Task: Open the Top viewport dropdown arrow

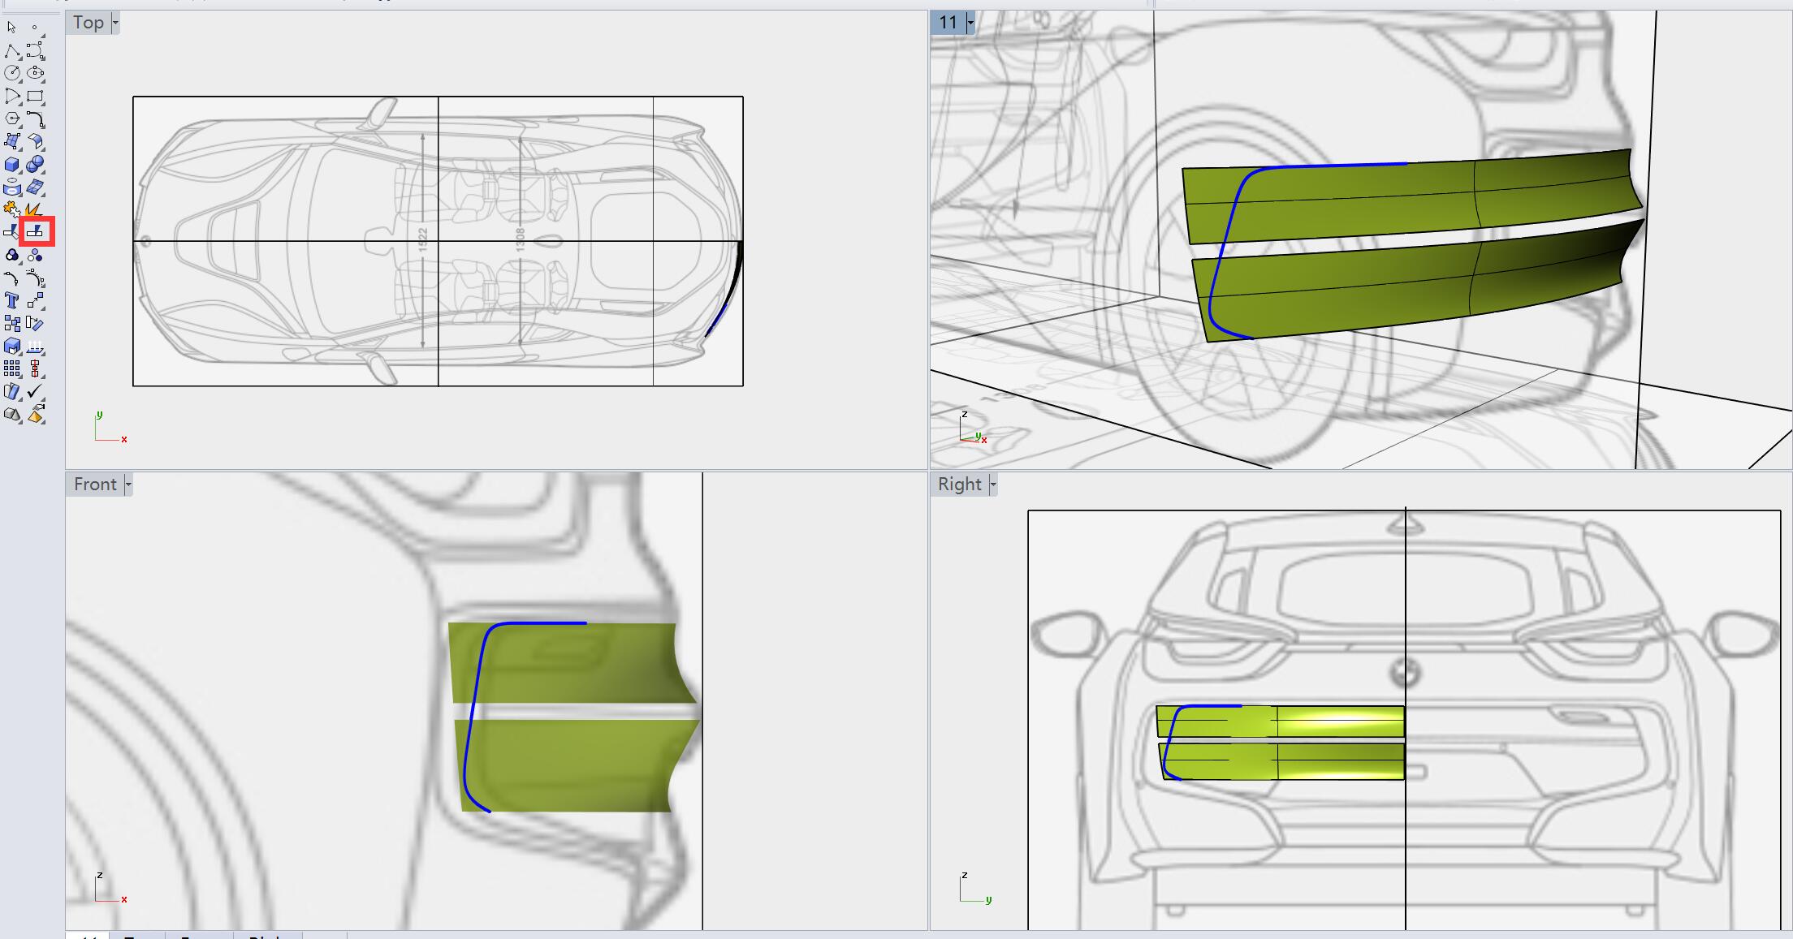Action: click(115, 23)
